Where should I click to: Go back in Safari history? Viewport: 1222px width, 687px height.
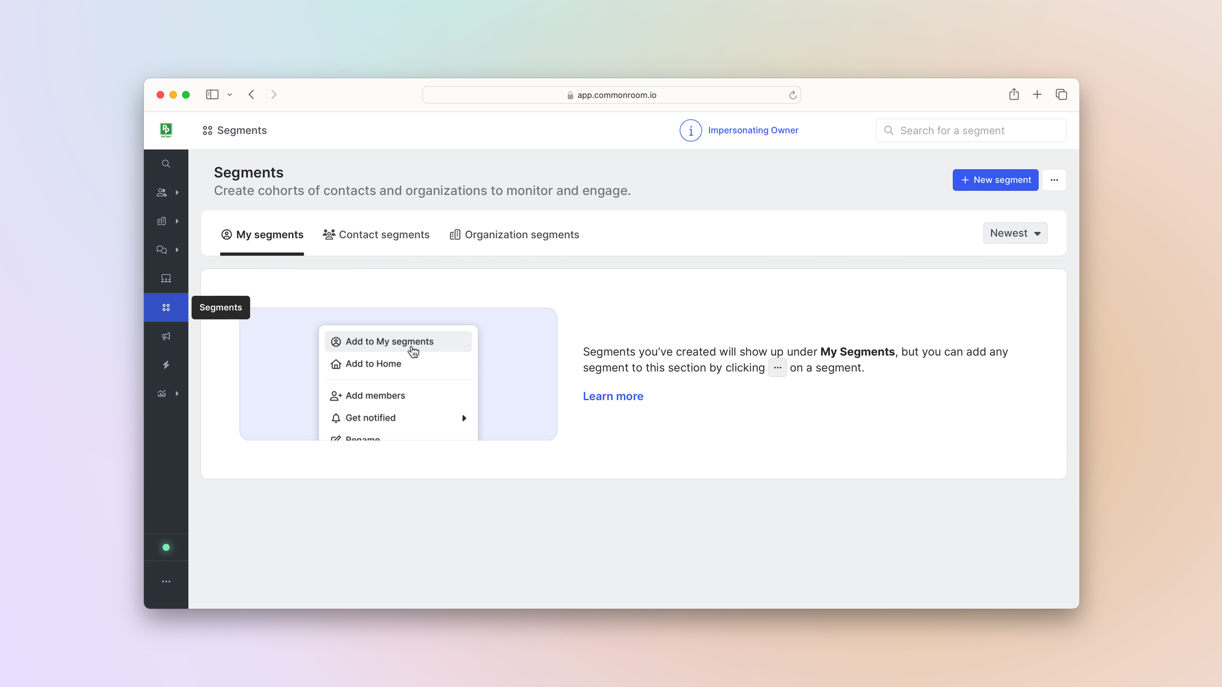pos(252,95)
